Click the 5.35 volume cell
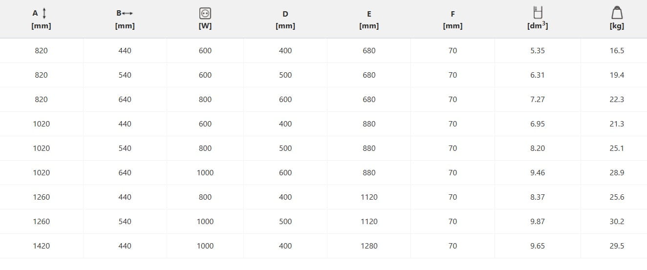This screenshot has width=647, height=270. 538,51
